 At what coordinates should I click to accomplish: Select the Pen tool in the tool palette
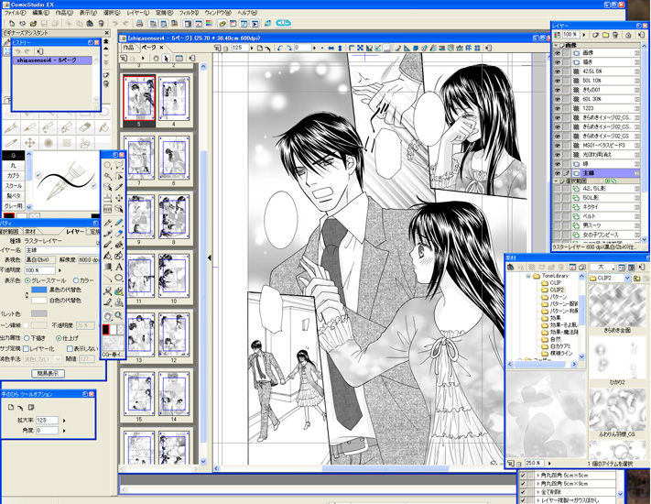tap(107, 223)
